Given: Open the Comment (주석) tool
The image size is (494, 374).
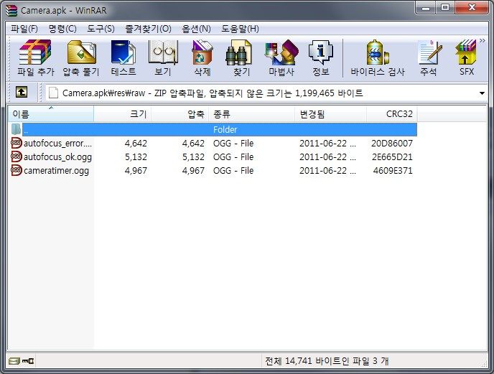Looking at the screenshot, I should point(429,58).
